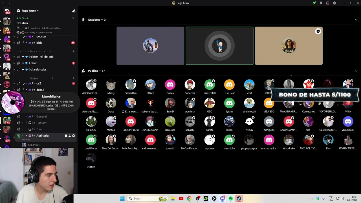Open chat icon for Auditoria channel
The width and height of the screenshot is (361, 203).
point(66,136)
